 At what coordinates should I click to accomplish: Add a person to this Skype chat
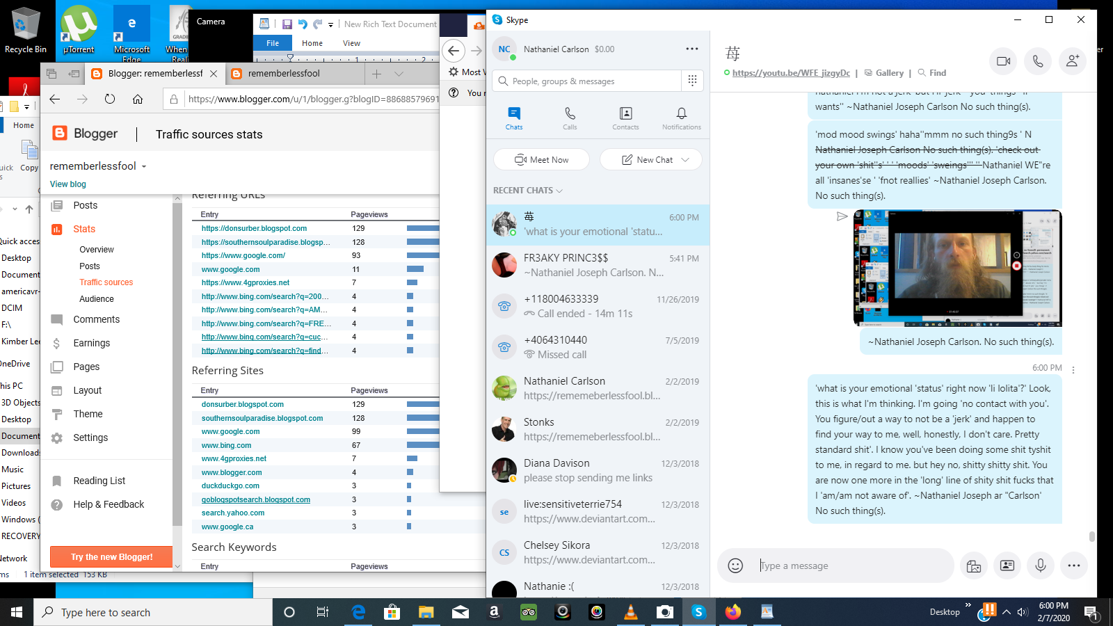click(1073, 61)
